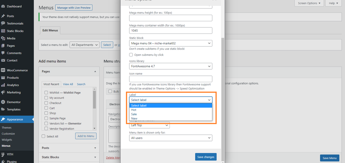The image size is (345, 163).
Task: Pick the Select label option
Action: click(171, 106)
